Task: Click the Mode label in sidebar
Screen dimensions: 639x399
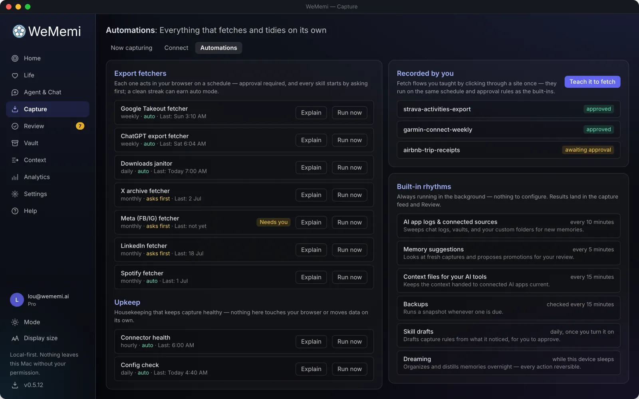Action: pyautogui.click(x=32, y=322)
